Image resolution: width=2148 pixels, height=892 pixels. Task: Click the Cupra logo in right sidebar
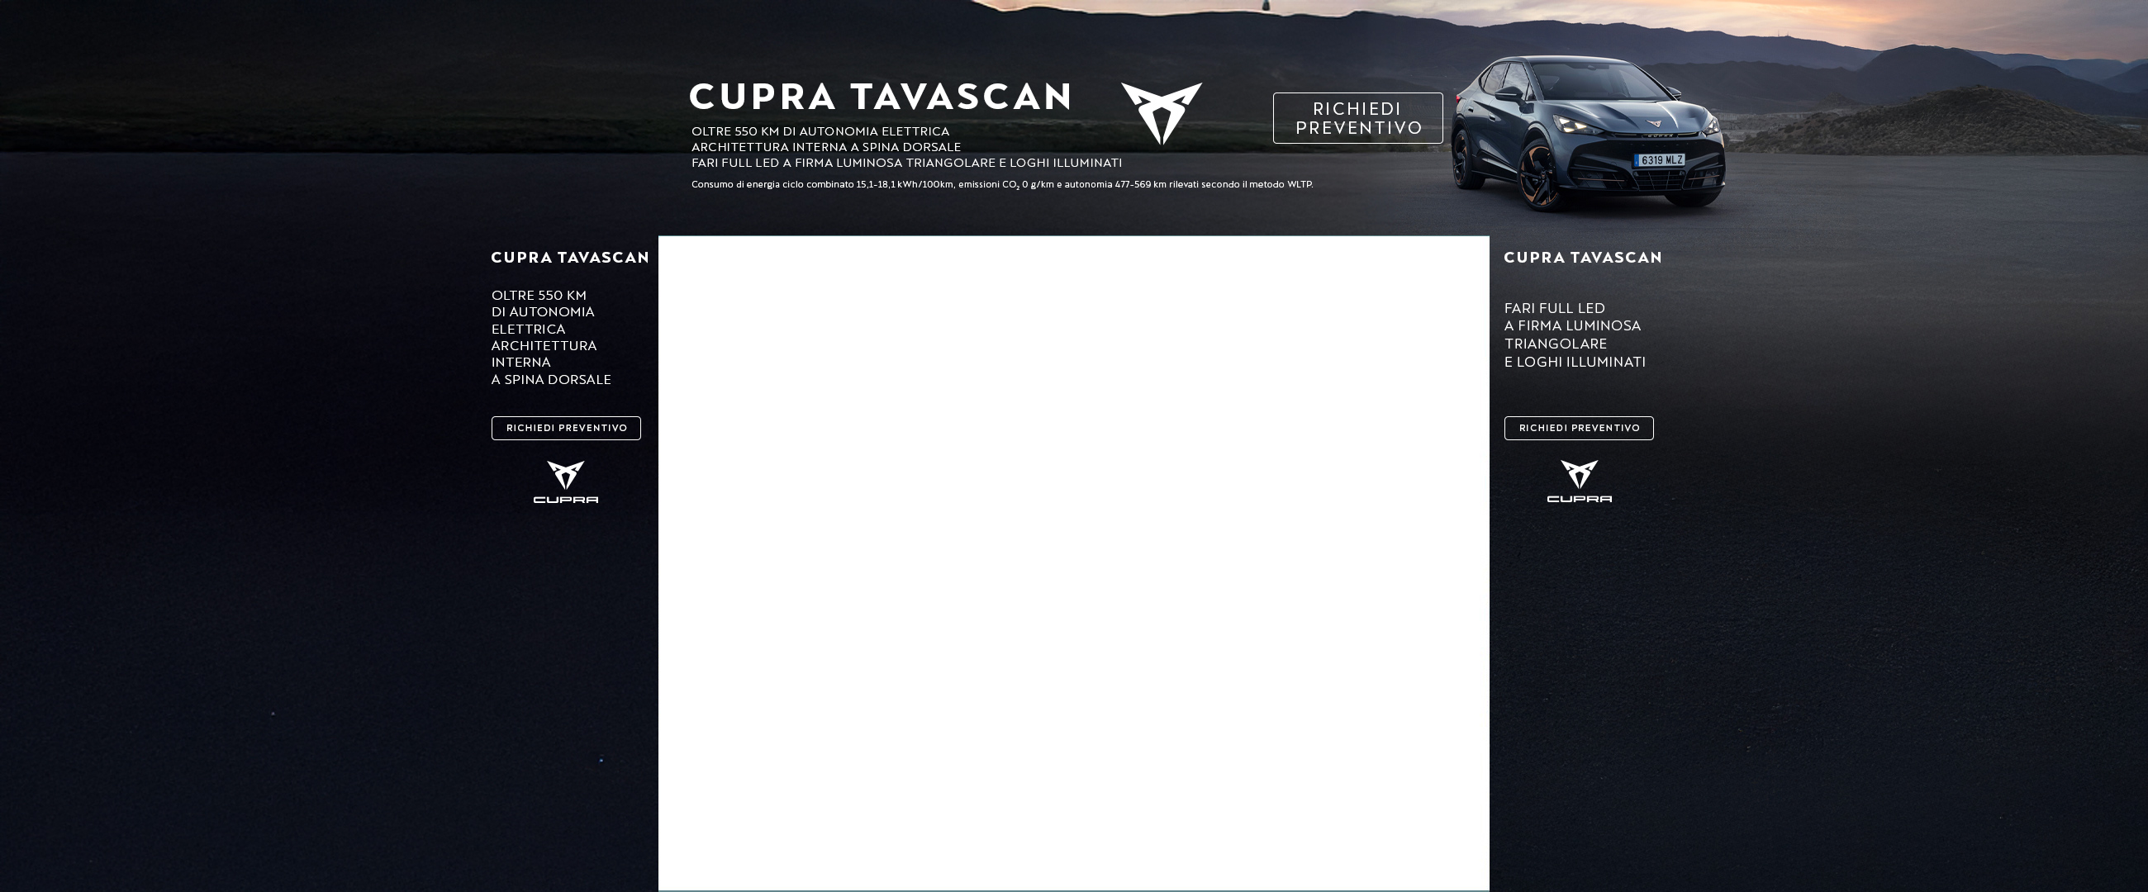coord(1579,482)
